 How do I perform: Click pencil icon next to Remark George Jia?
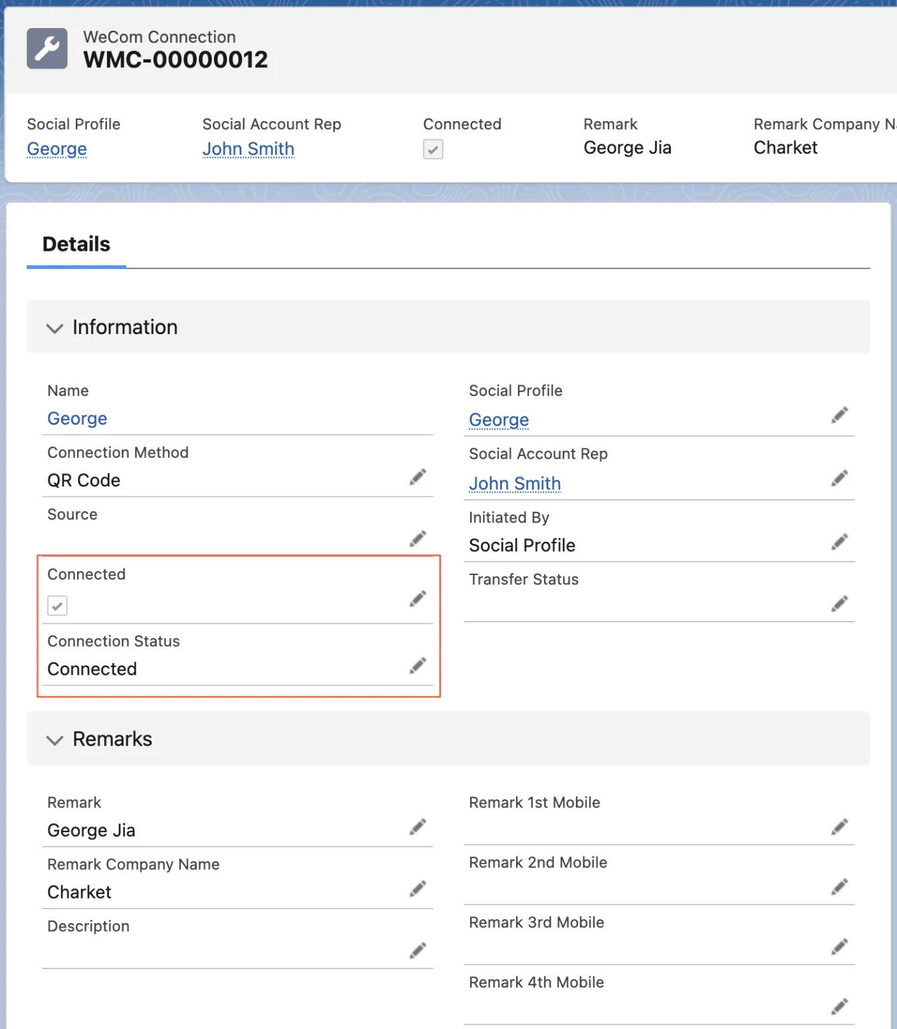point(418,827)
